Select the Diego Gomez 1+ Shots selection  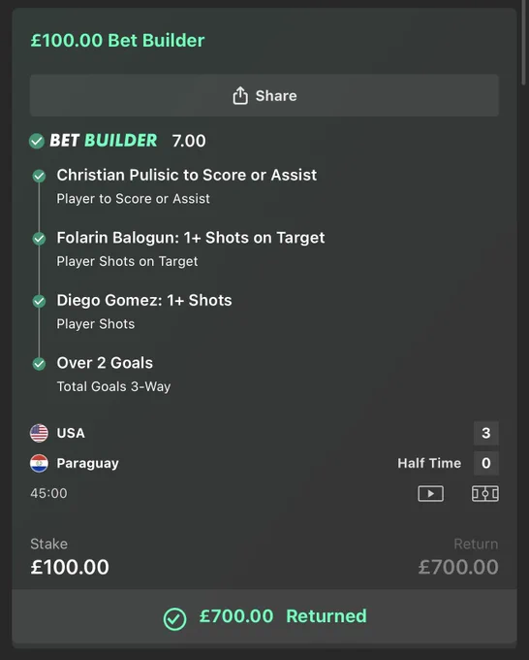[144, 301]
